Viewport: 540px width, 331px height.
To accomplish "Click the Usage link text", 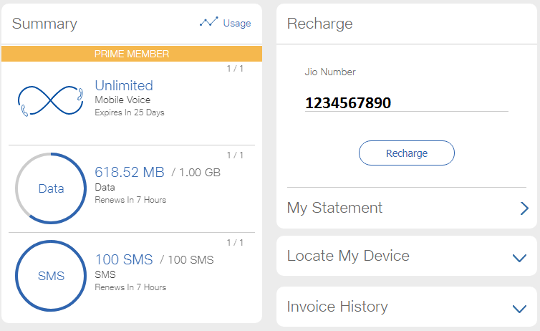I will (x=237, y=23).
